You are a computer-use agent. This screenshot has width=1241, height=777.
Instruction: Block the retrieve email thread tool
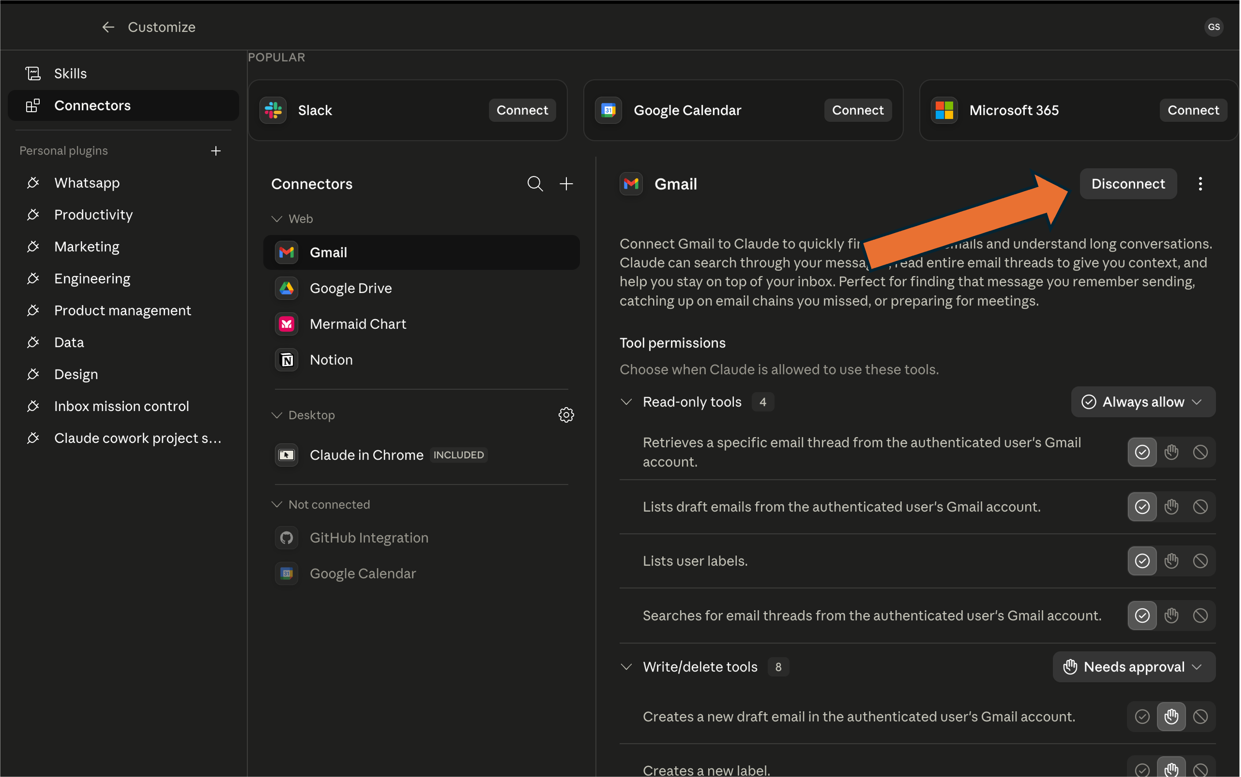point(1200,452)
